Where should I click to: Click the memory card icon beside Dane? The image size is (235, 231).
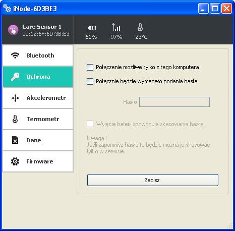point(15,140)
